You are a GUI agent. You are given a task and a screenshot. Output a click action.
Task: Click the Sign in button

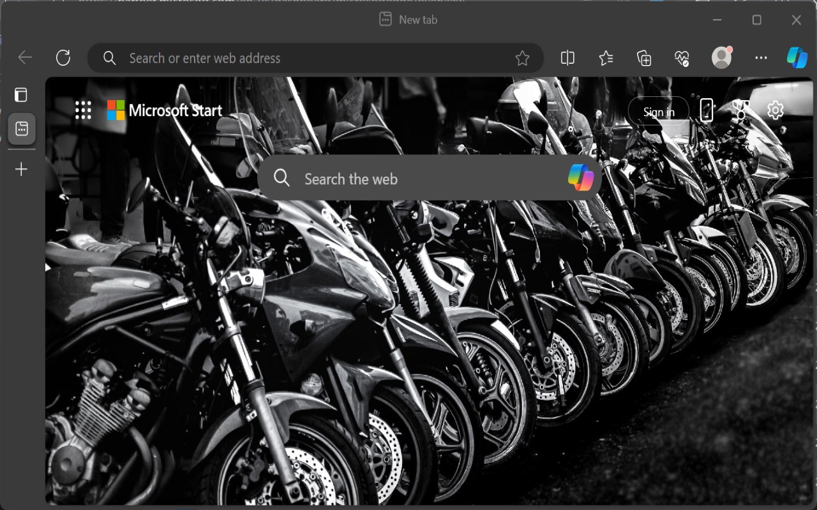point(659,112)
